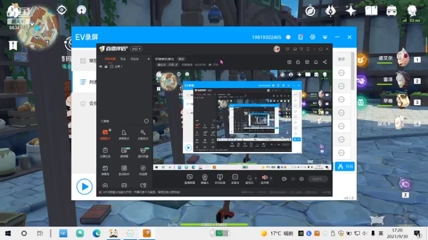
Task: Open the room manager assistant tool
Action: [124, 135]
